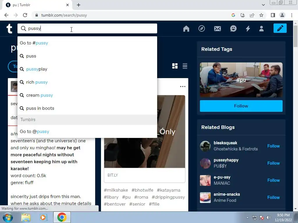Open the Account person icon

click(x=262, y=29)
